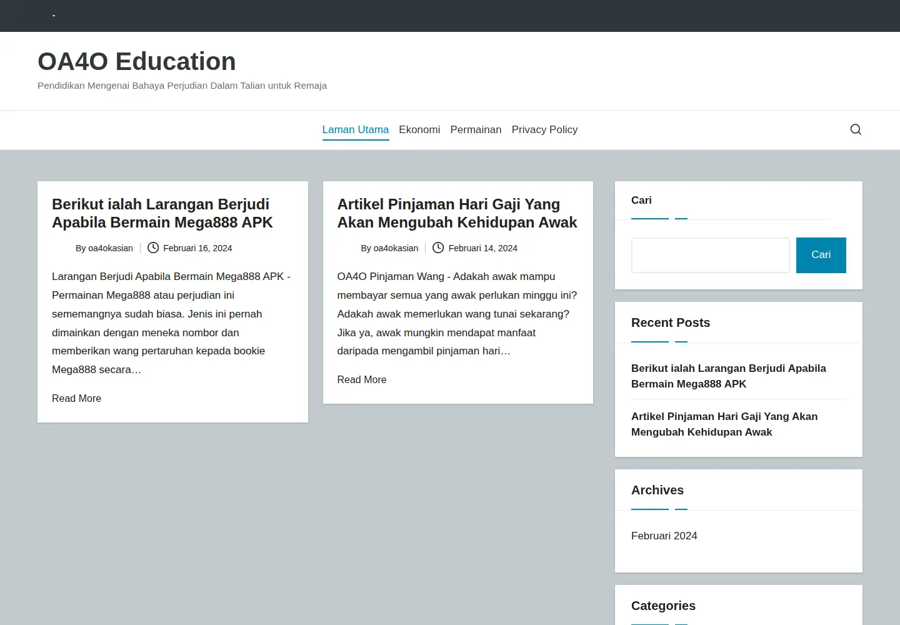Click date Februari 16, 2024
Viewport: 900px width, 625px height.
click(x=197, y=248)
